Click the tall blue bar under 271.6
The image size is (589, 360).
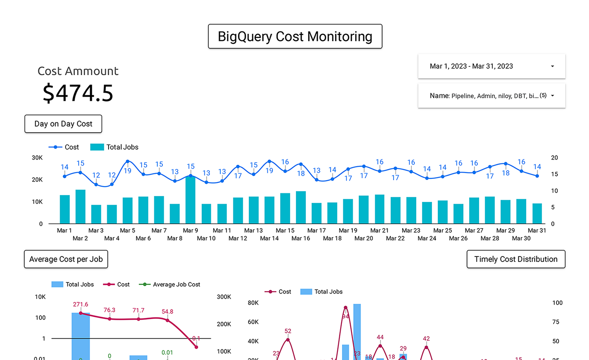[81, 336]
